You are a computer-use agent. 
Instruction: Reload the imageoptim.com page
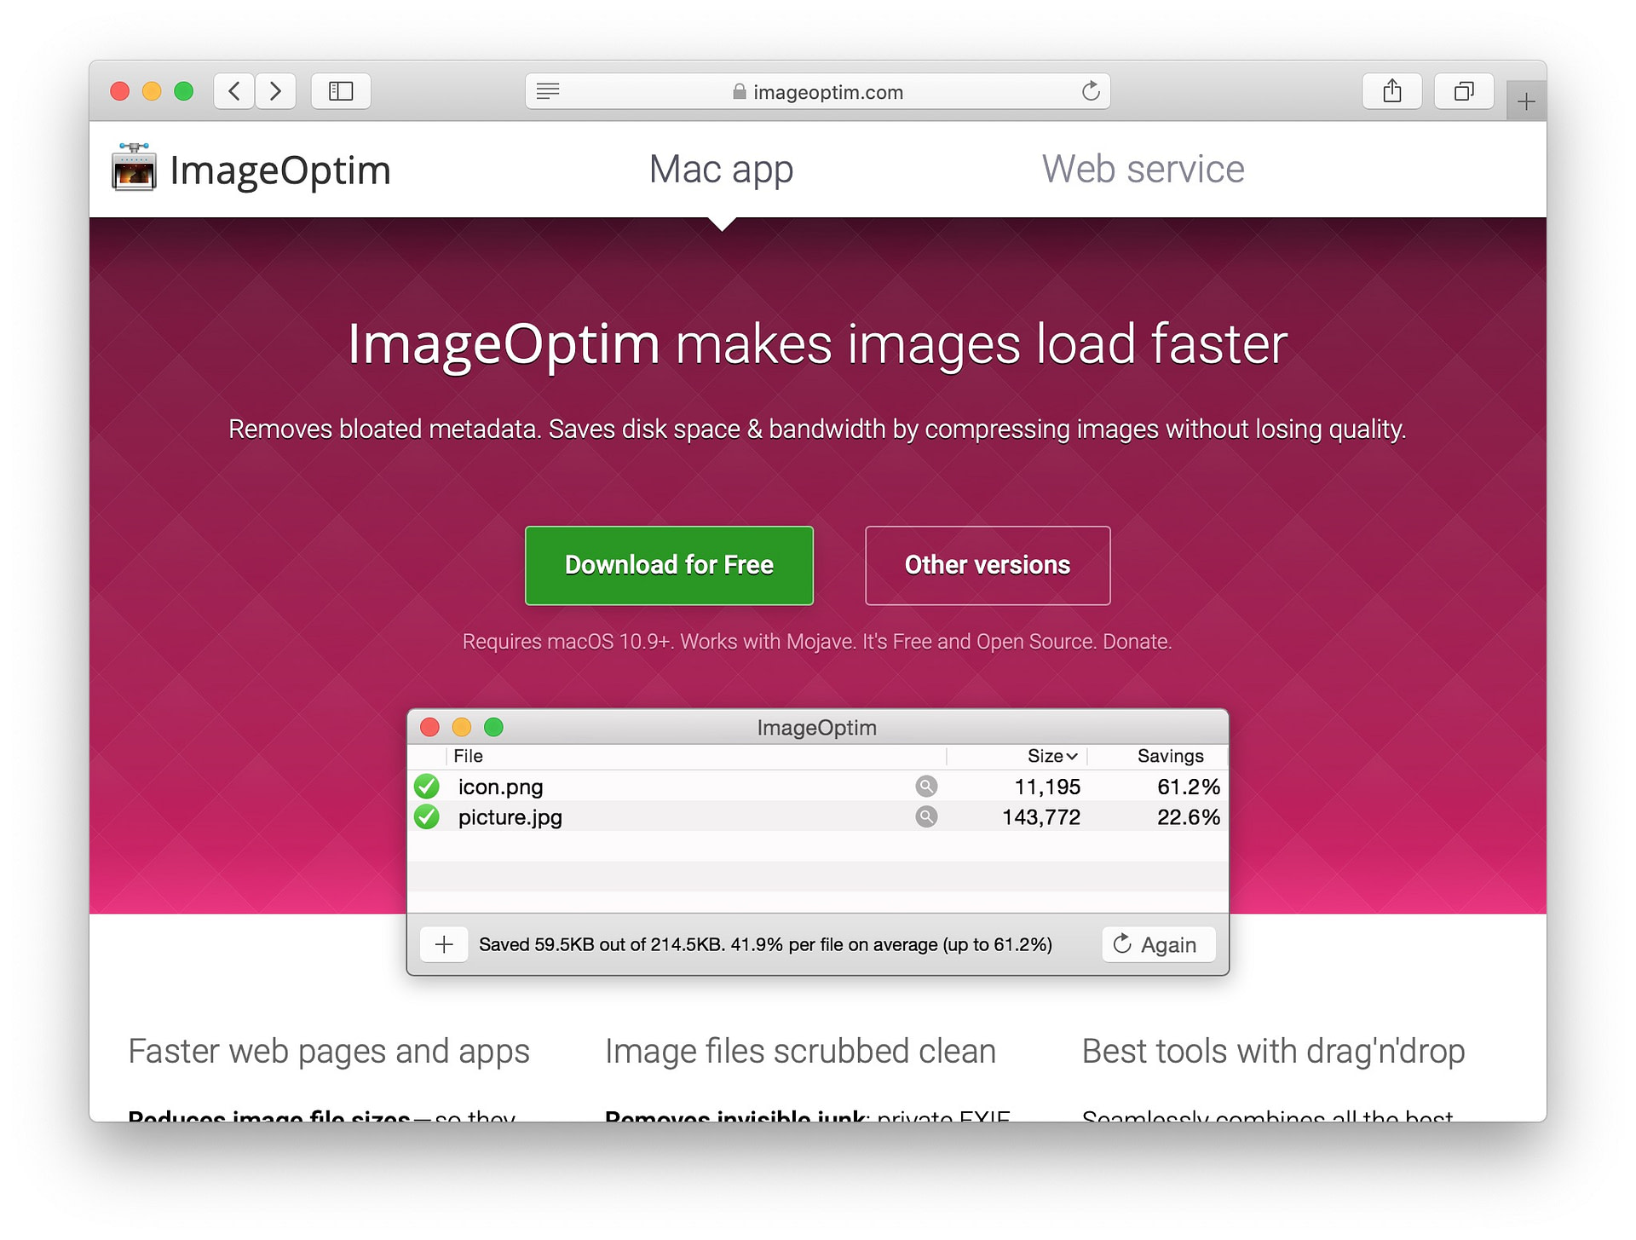1091,91
